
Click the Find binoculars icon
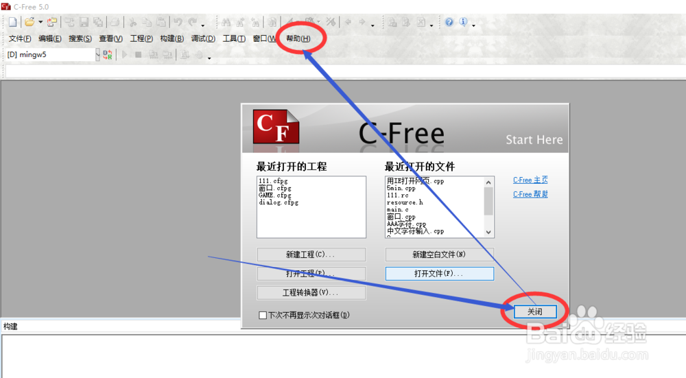(x=226, y=22)
